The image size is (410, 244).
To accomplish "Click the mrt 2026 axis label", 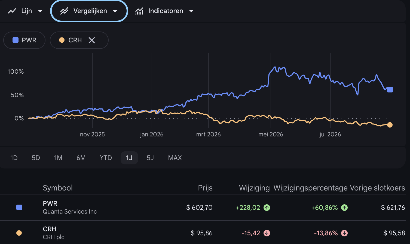I will tap(209, 134).
